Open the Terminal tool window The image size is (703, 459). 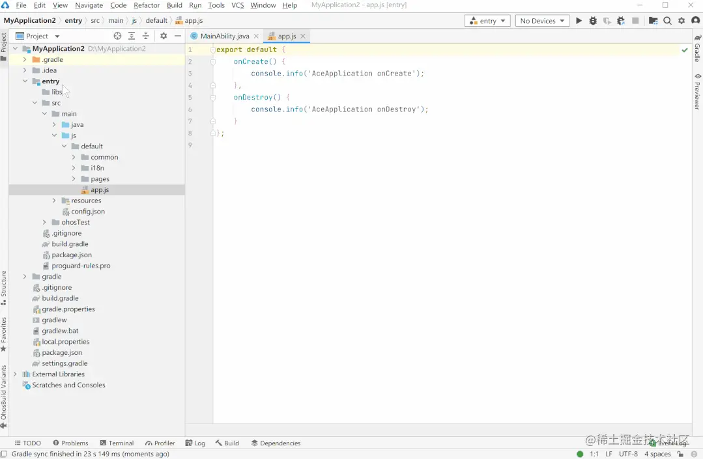117,443
